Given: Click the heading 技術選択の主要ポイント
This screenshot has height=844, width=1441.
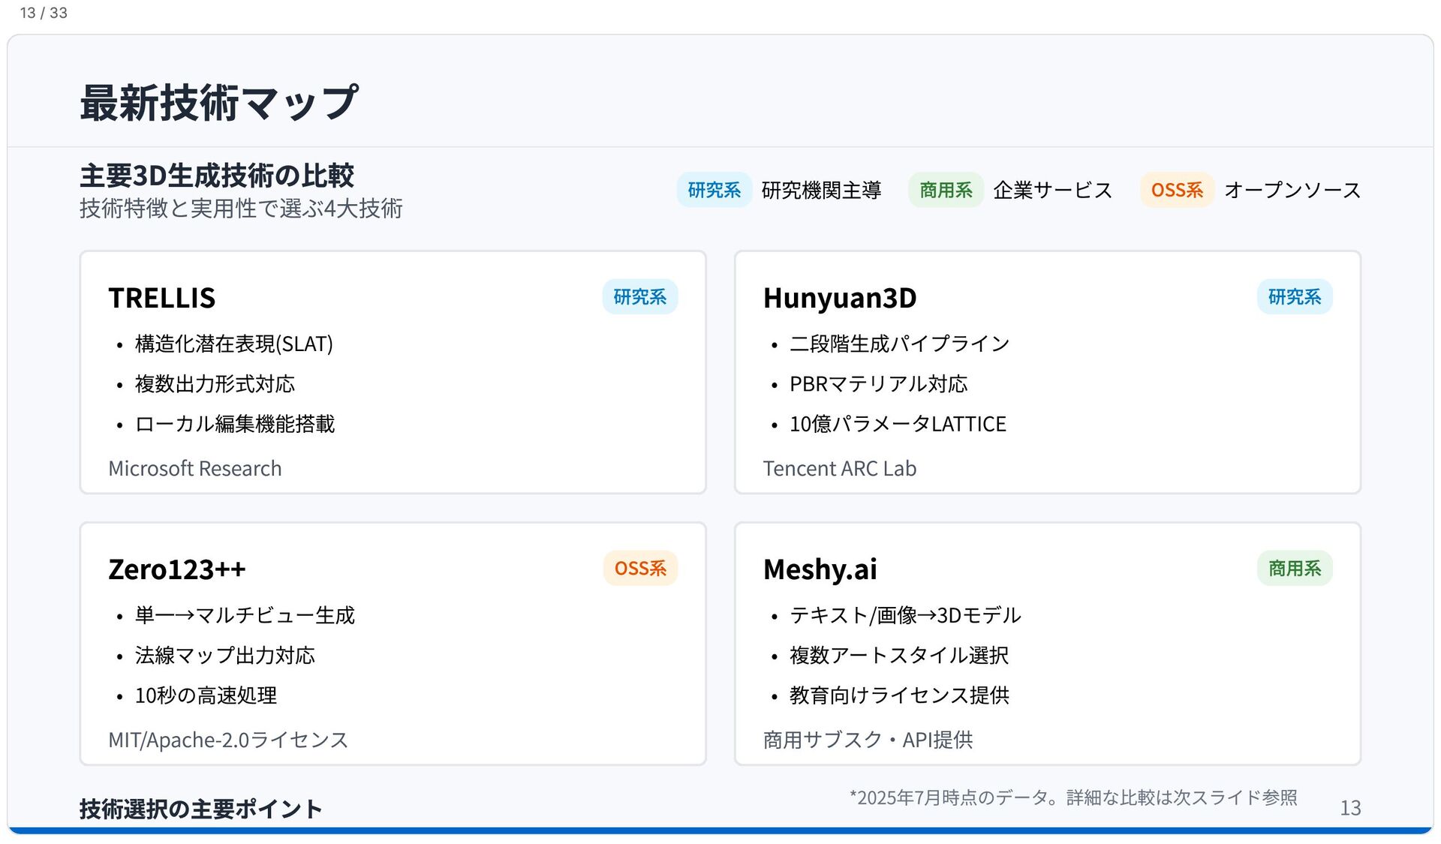Looking at the screenshot, I should 201,809.
